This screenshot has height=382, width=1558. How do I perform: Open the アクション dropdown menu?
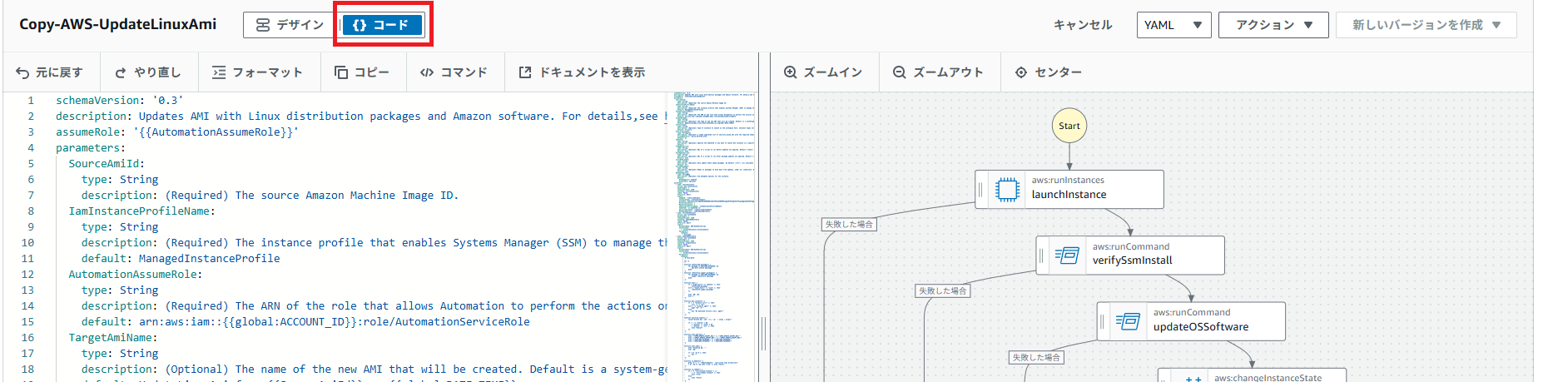(x=1273, y=25)
